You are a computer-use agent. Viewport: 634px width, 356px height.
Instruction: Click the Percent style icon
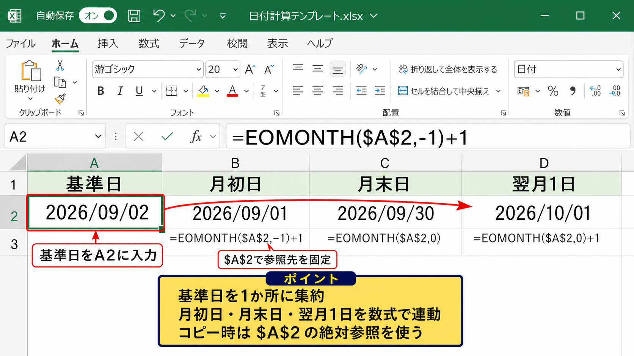point(553,91)
